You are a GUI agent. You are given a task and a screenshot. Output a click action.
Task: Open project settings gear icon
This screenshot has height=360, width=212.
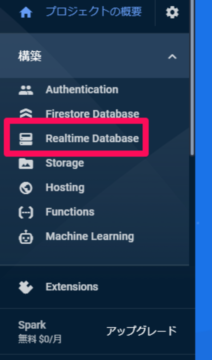[x=172, y=12]
